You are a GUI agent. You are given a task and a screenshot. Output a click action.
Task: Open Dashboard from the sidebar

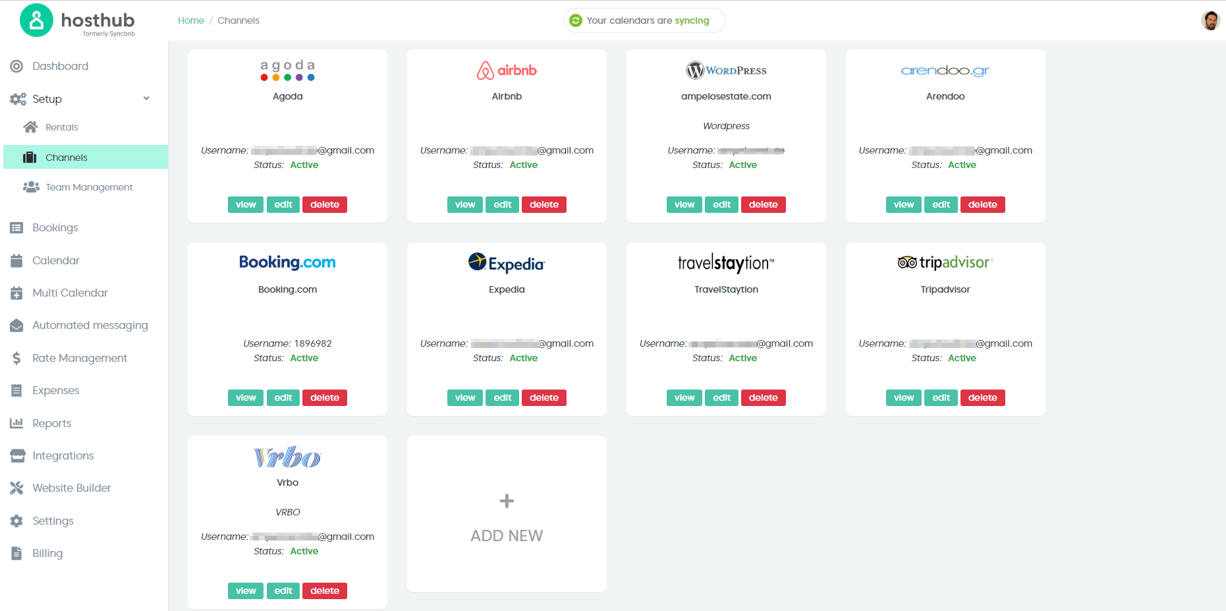61,66
